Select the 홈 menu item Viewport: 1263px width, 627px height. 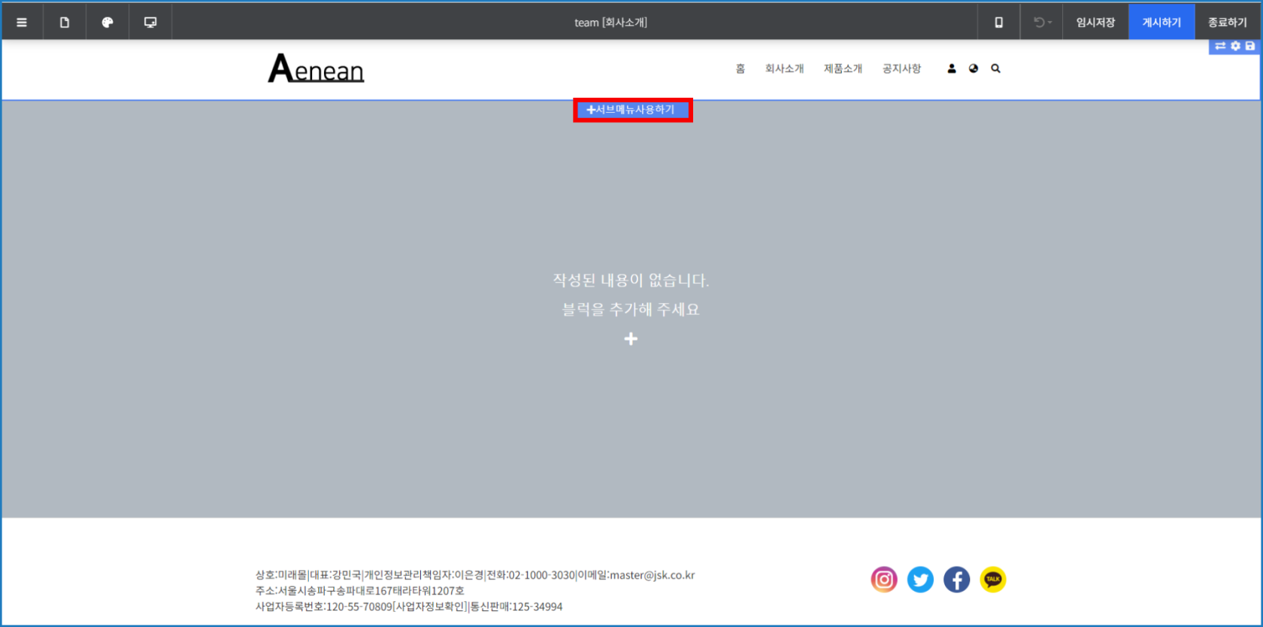point(740,68)
